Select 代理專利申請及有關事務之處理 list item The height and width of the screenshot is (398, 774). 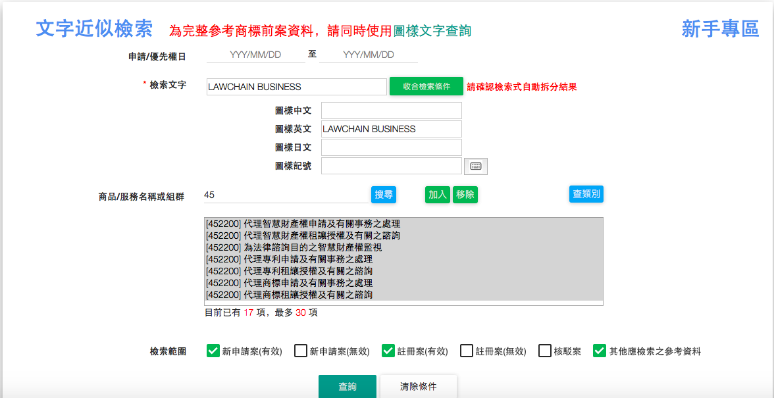pyautogui.click(x=403, y=259)
